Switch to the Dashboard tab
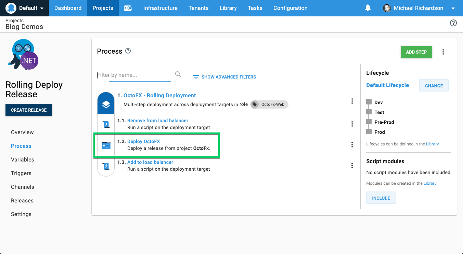The height and width of the screenshot is (254, 463). click(x=68, y=8)
